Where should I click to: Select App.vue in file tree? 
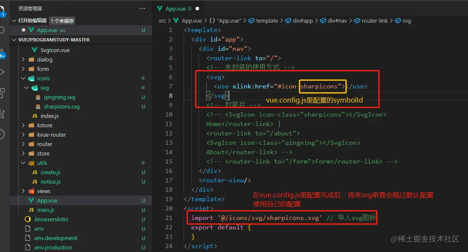tap(81, 201)
